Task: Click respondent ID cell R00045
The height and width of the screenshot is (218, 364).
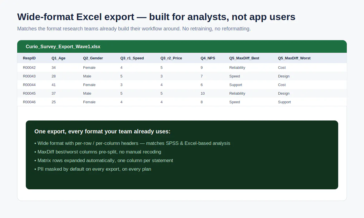Action: (29, 93)
